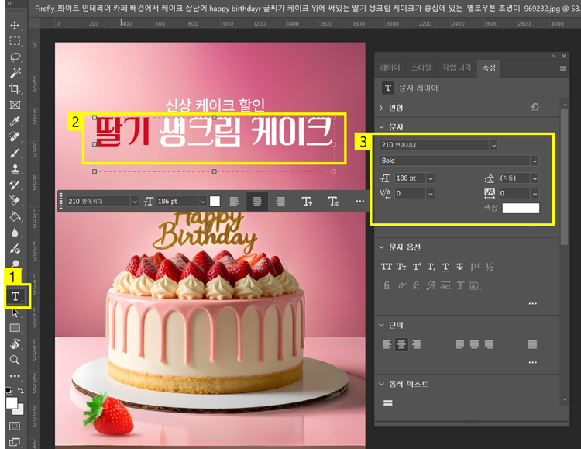
Task: Open the 색상 color swatch in Properties
Action: (521, 208)
